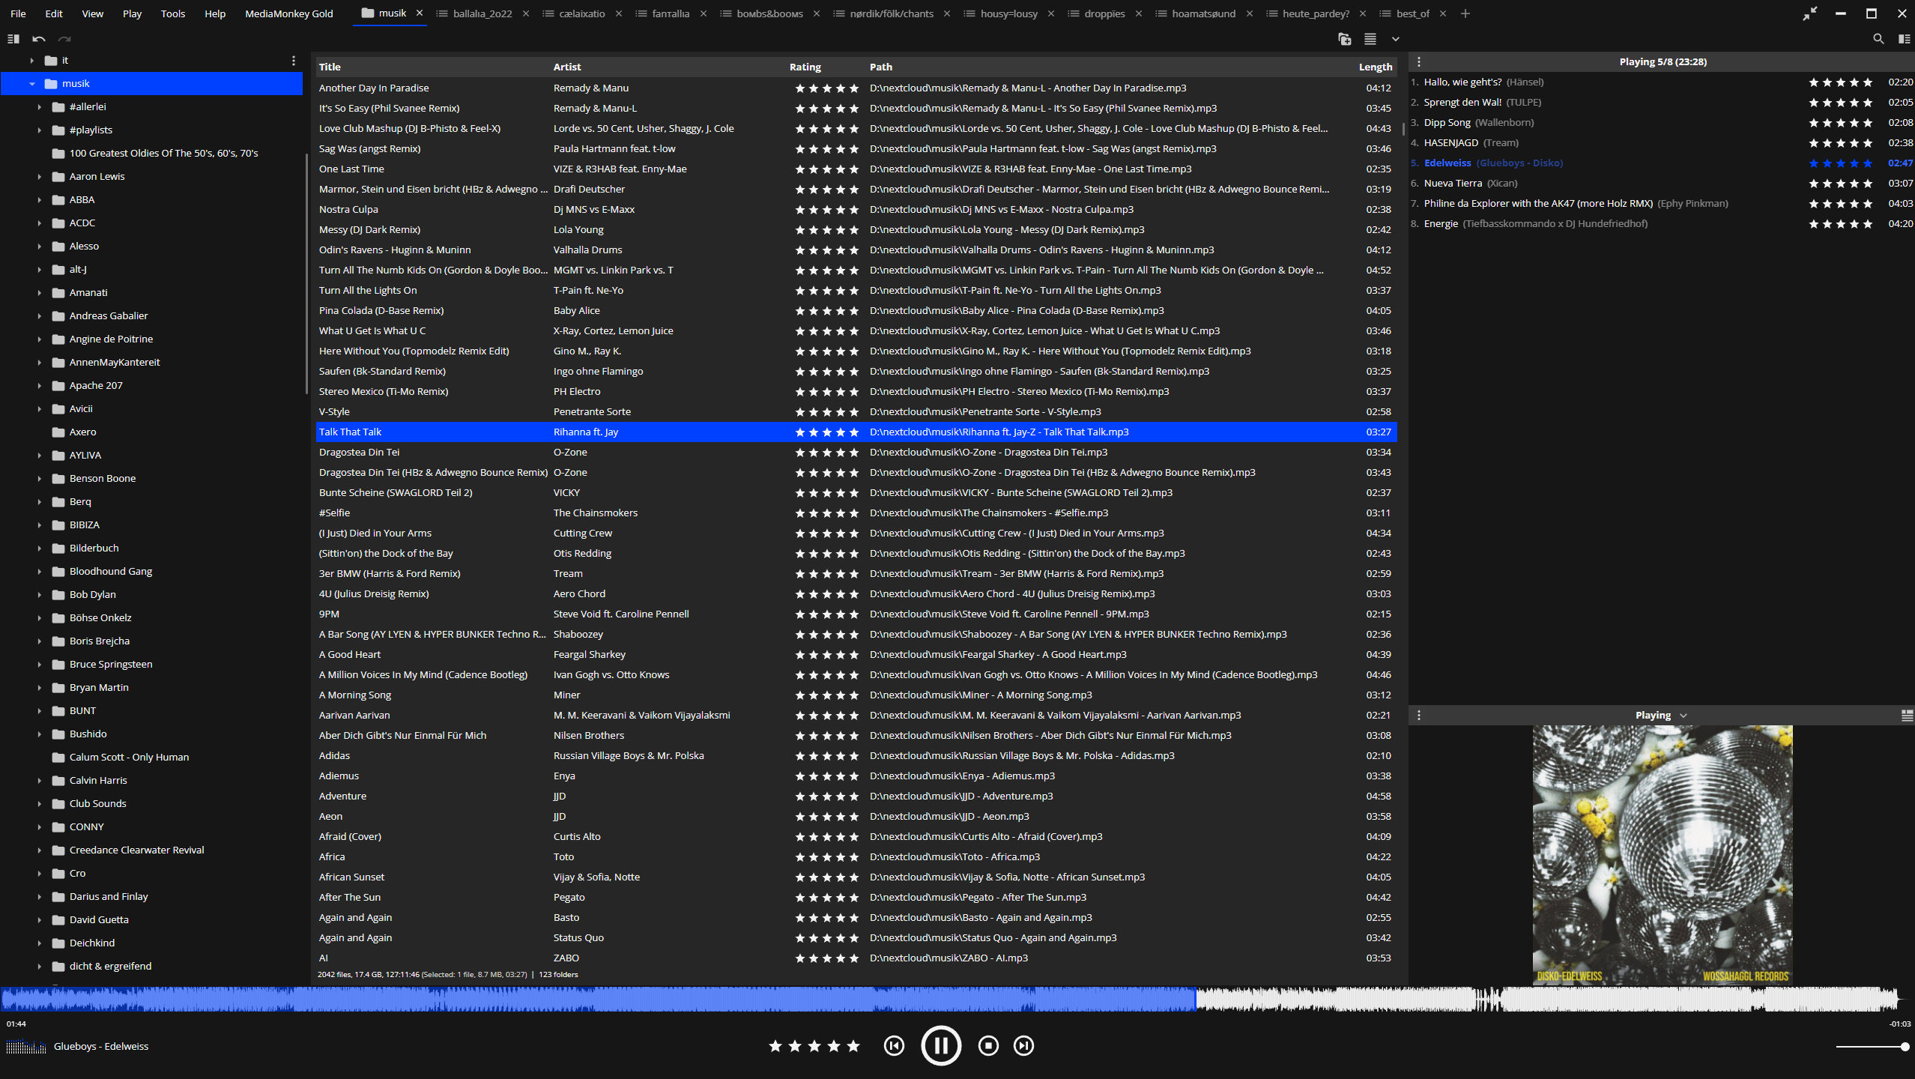Redo the last undone action

(x=64, y=39)
